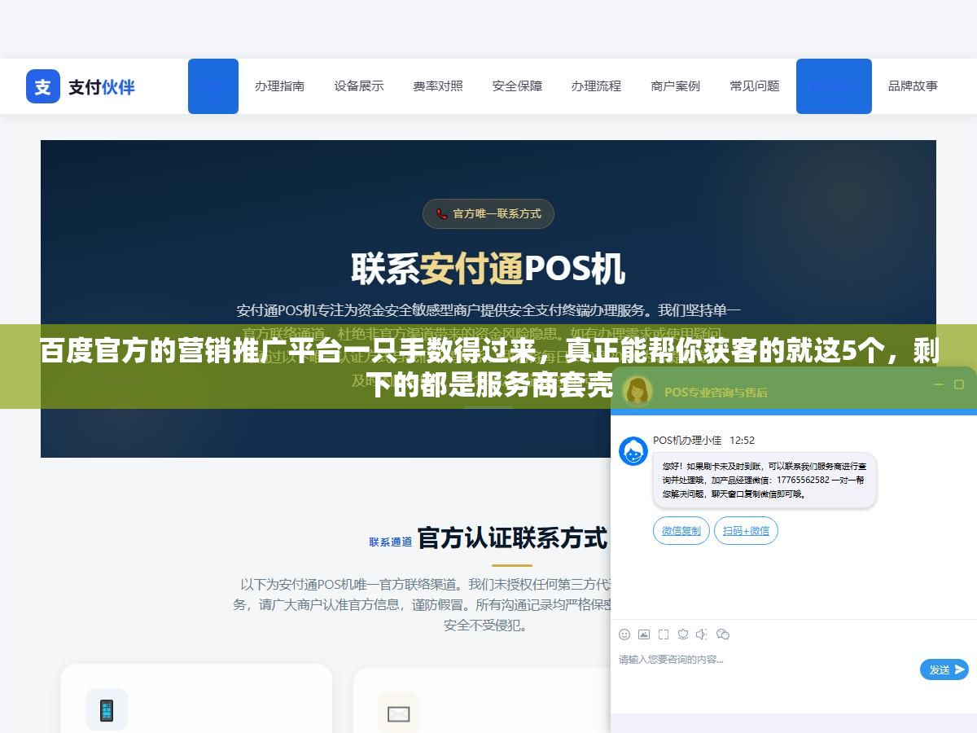Click the 支付伙伴 brand name text
This screenshot has height=733, width=977.
102,86
